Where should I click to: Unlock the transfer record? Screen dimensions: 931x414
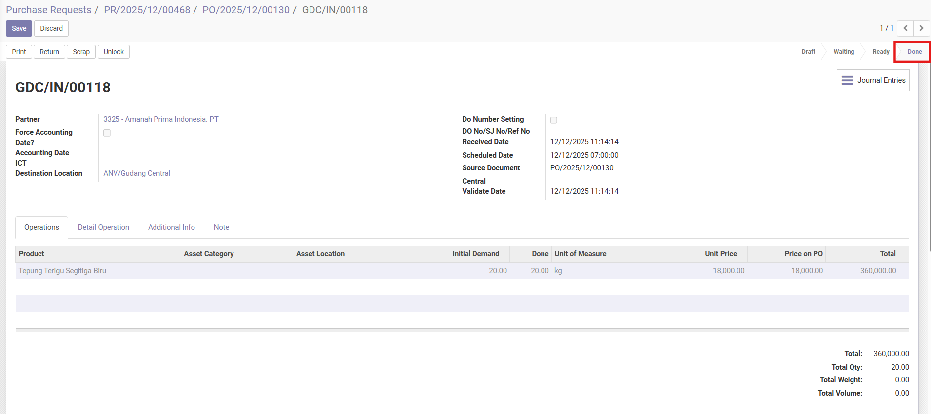click(114, 52)
